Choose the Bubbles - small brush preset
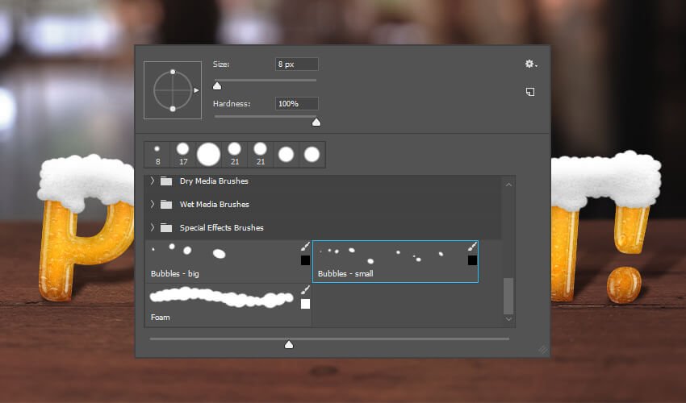The image size is (686, 403). [395, 261]
